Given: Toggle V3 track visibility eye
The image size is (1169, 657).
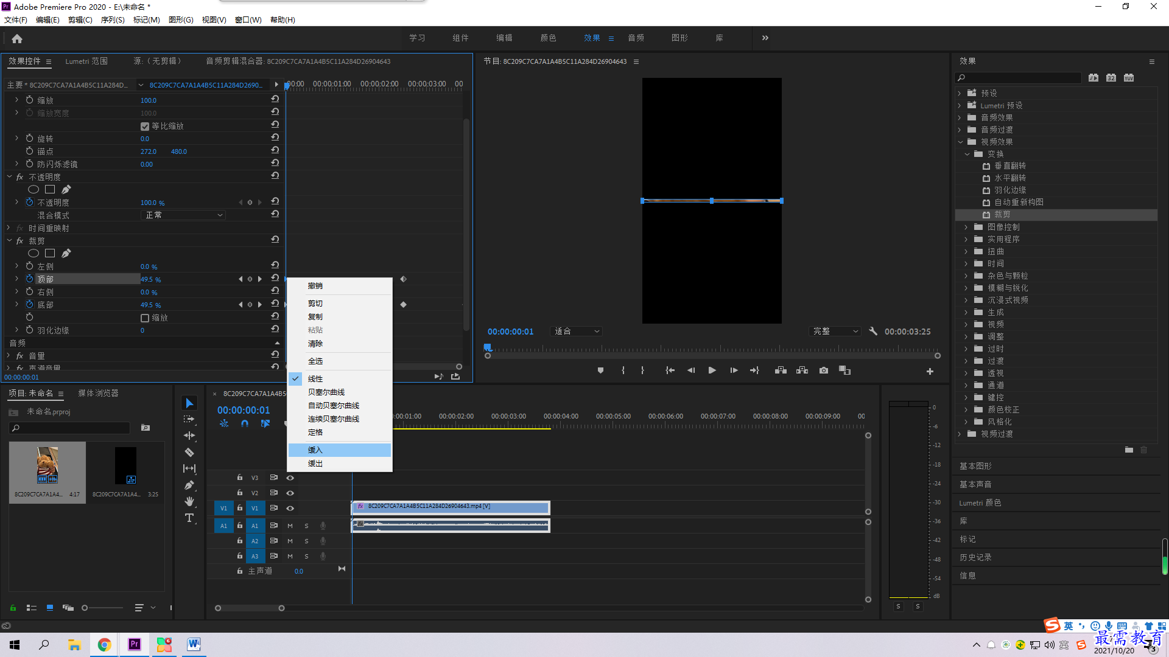Looking at the screenshot, I should pyautogui.click(x=290, y=478).
